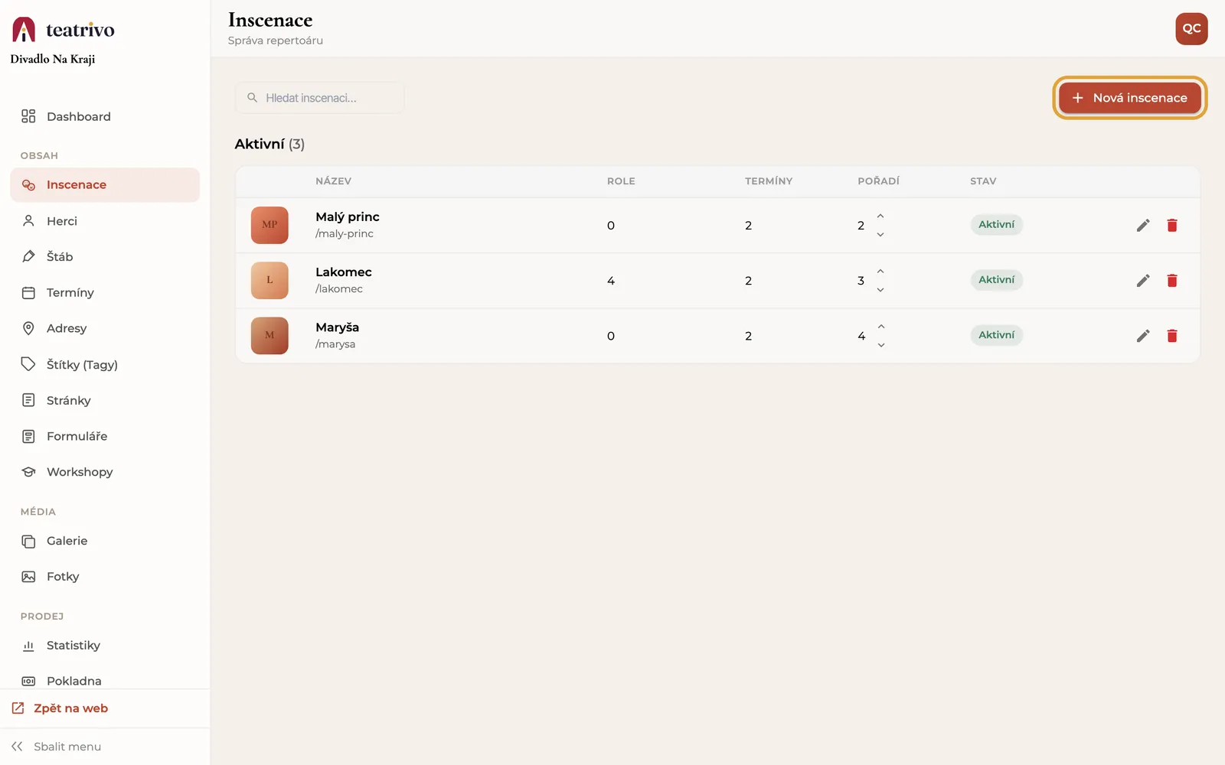The height and width of the screenshot is (765, 1225).
Task: Follow the Zpět na web link
Action: click(x=60, y=708)
